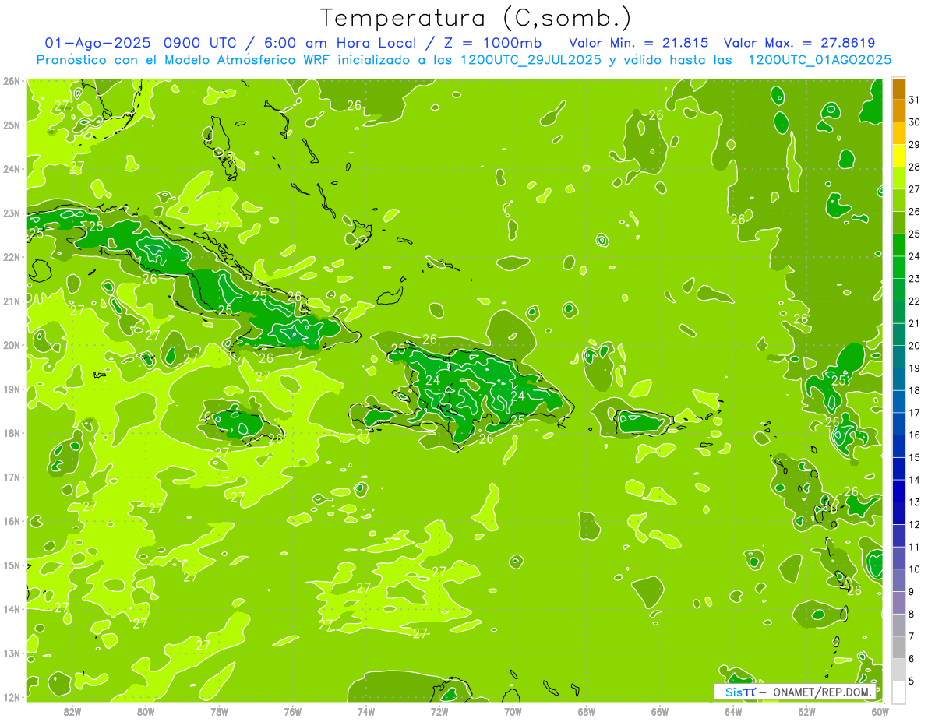Click the '66W' longitude label
935x722 pixels.
click(x=660, y=711)
